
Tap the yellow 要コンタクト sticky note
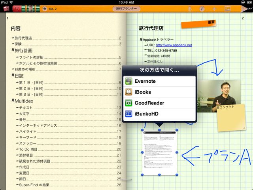pyautogui.click(x=231, y=118)
